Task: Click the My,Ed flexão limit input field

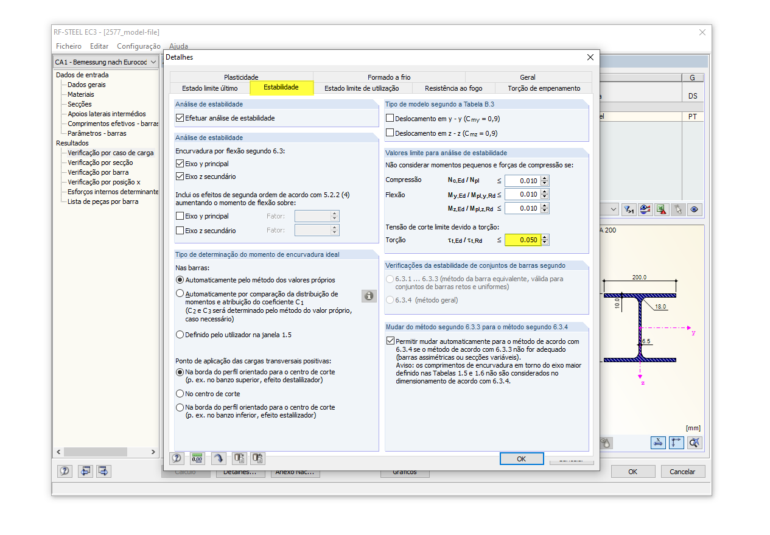Action: (x=522, y=194)
